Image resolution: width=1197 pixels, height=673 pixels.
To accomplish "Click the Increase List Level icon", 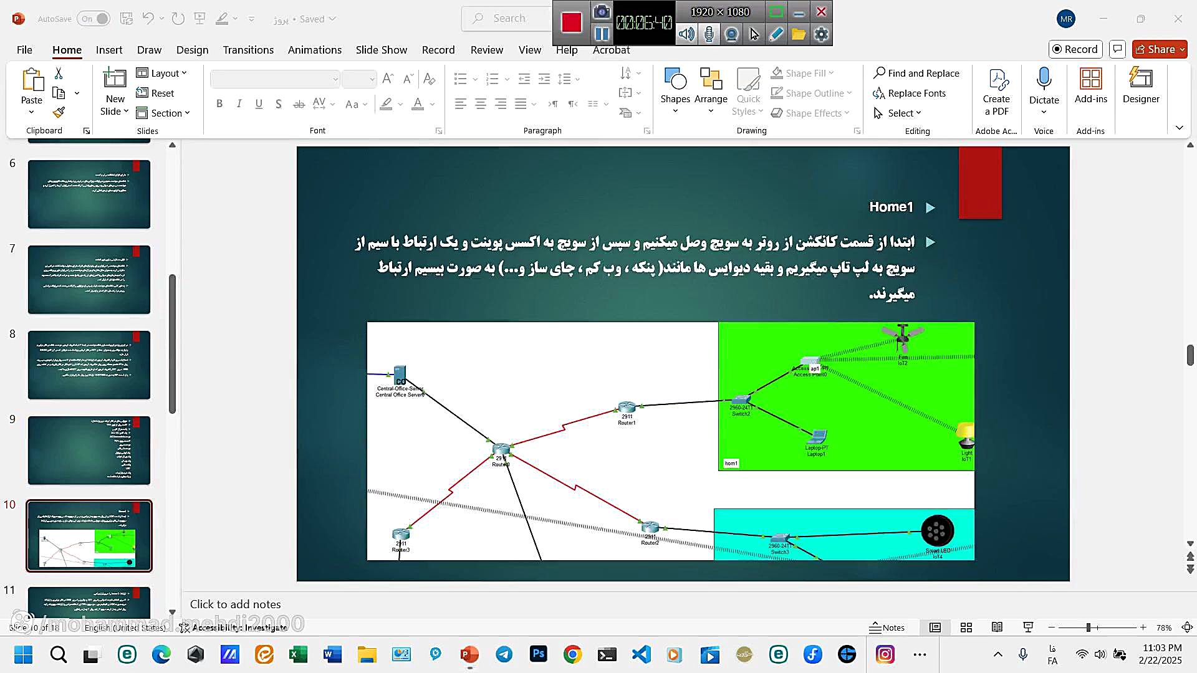I will [544, 79].
